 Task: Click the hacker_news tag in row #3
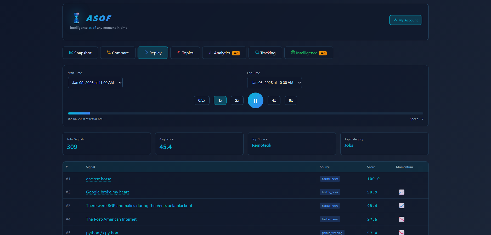coord(330,206)
